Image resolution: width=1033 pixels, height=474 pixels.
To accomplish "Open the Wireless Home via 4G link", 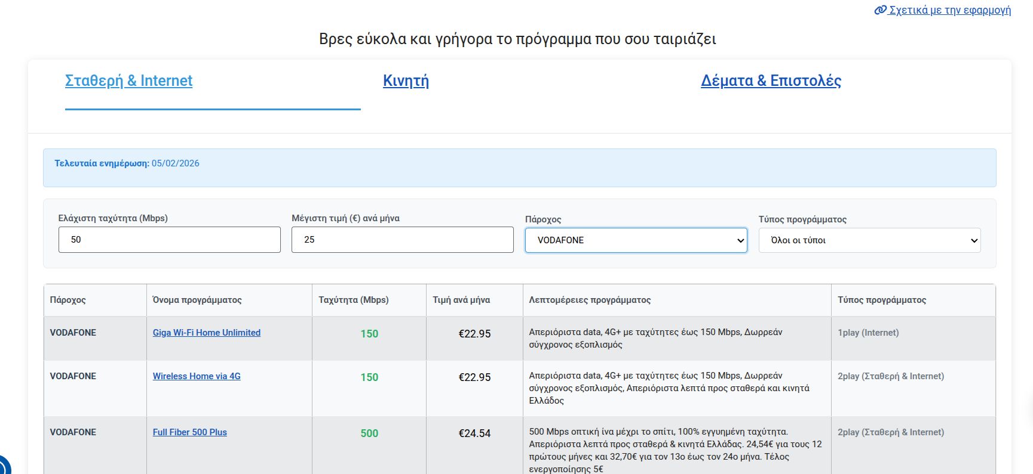I will (197, 376).
